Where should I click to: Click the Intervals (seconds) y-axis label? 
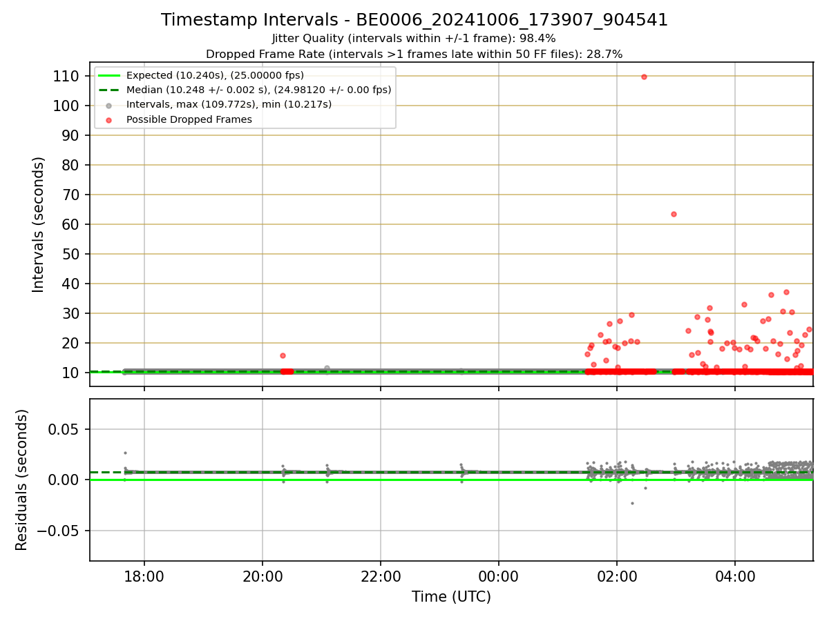point(39,224)
